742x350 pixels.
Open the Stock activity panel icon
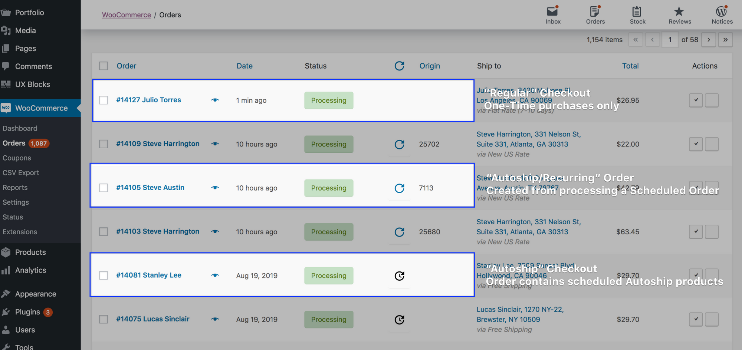[637, 11]
